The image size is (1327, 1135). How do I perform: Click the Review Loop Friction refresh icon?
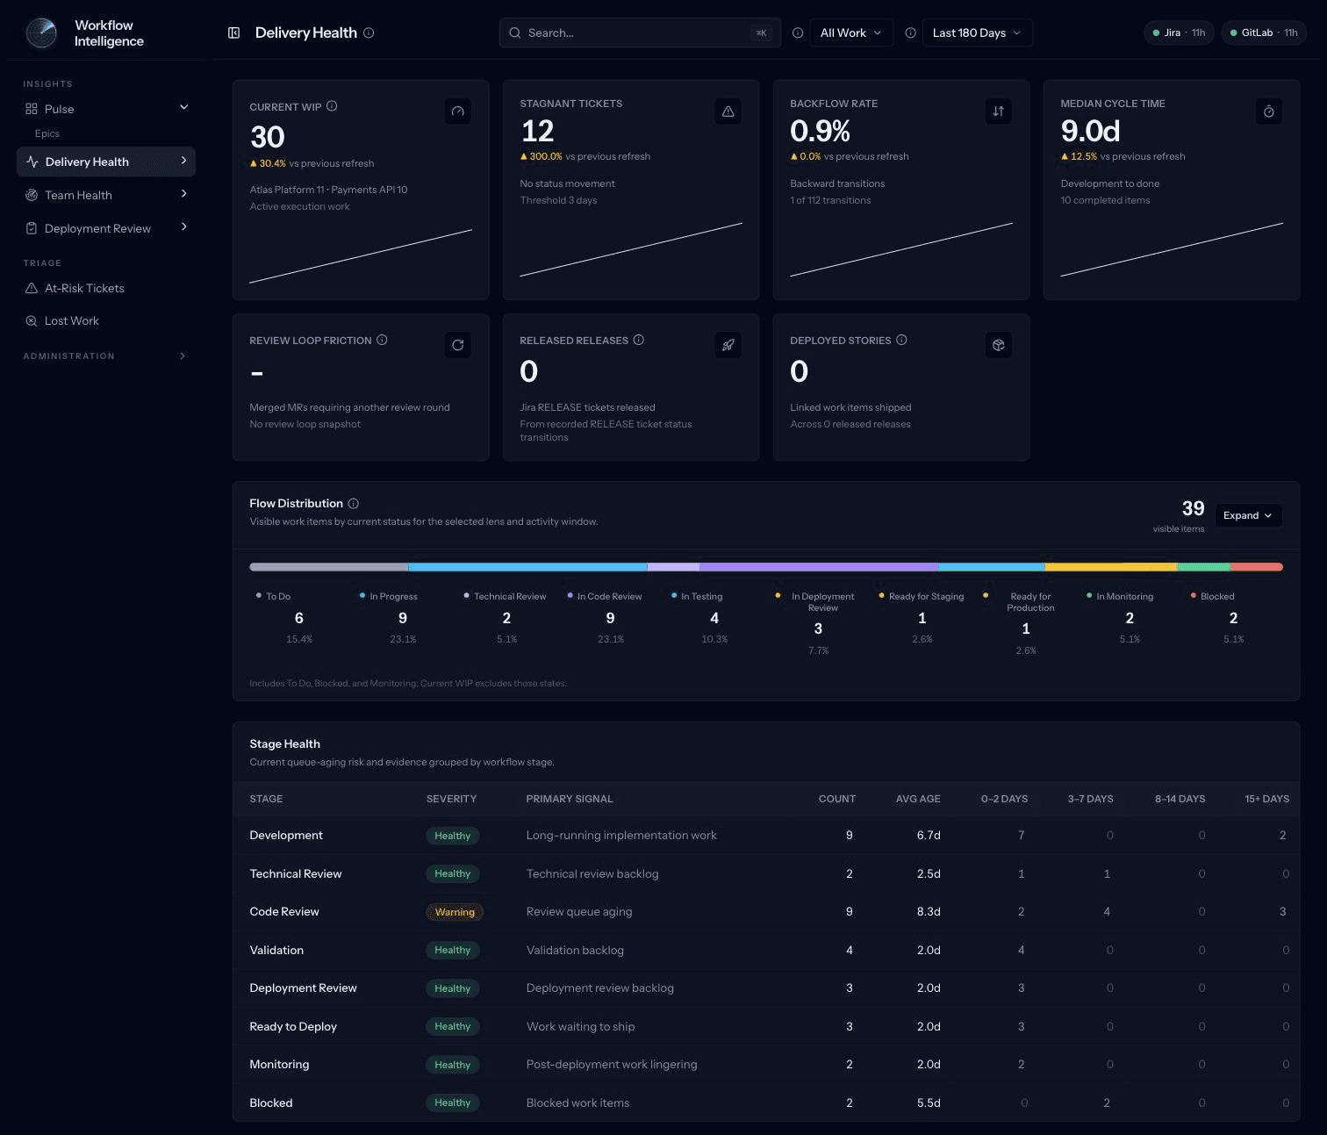457,345
